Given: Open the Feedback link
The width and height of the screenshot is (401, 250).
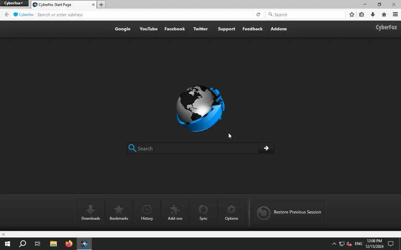Looking at the screenshot, I should 253,29.
